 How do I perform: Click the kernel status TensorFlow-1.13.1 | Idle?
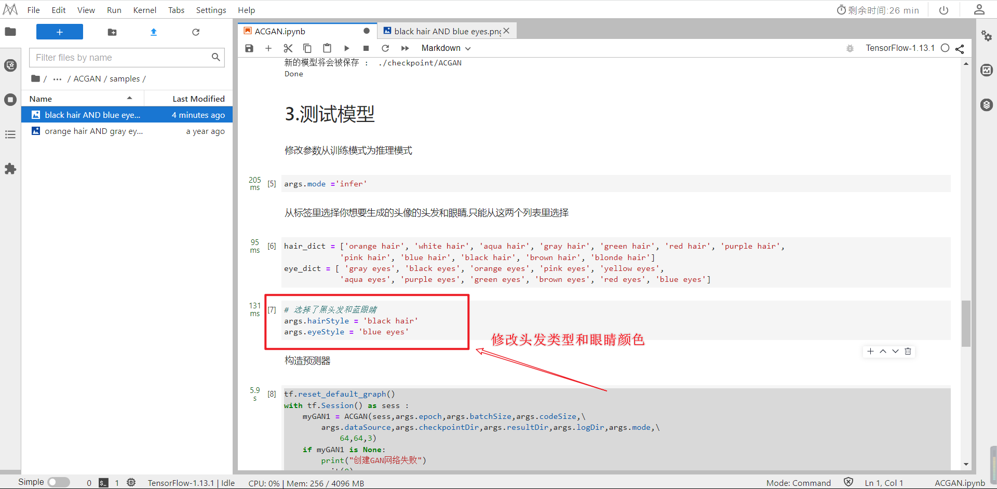(191, 483)
